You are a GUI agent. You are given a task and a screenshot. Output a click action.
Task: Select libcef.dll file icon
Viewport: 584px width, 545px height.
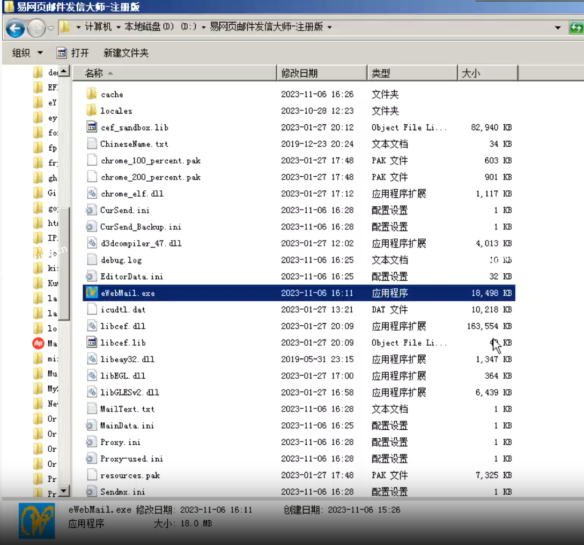coord(92,326)
